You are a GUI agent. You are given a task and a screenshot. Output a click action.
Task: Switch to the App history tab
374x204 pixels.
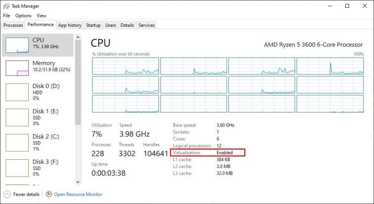(70, 25)
